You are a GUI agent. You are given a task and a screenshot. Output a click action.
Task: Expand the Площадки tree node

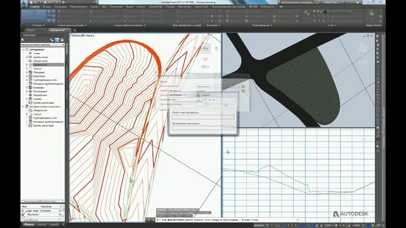point(27,72)
